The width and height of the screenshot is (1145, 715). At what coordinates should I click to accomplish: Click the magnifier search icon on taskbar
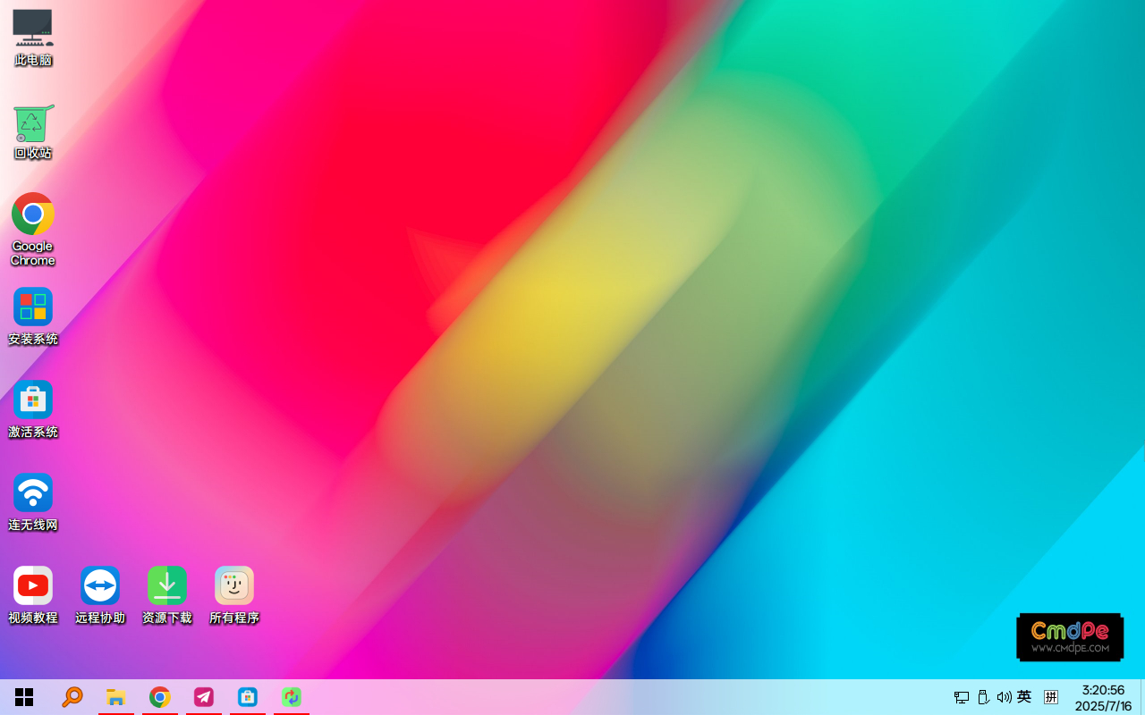72,697
